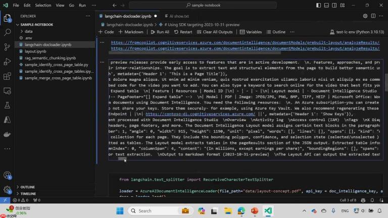388x218 pixels.
Task: Switch to AI show.txt tab
Action: pyautogui.click(x=177, y=16)
